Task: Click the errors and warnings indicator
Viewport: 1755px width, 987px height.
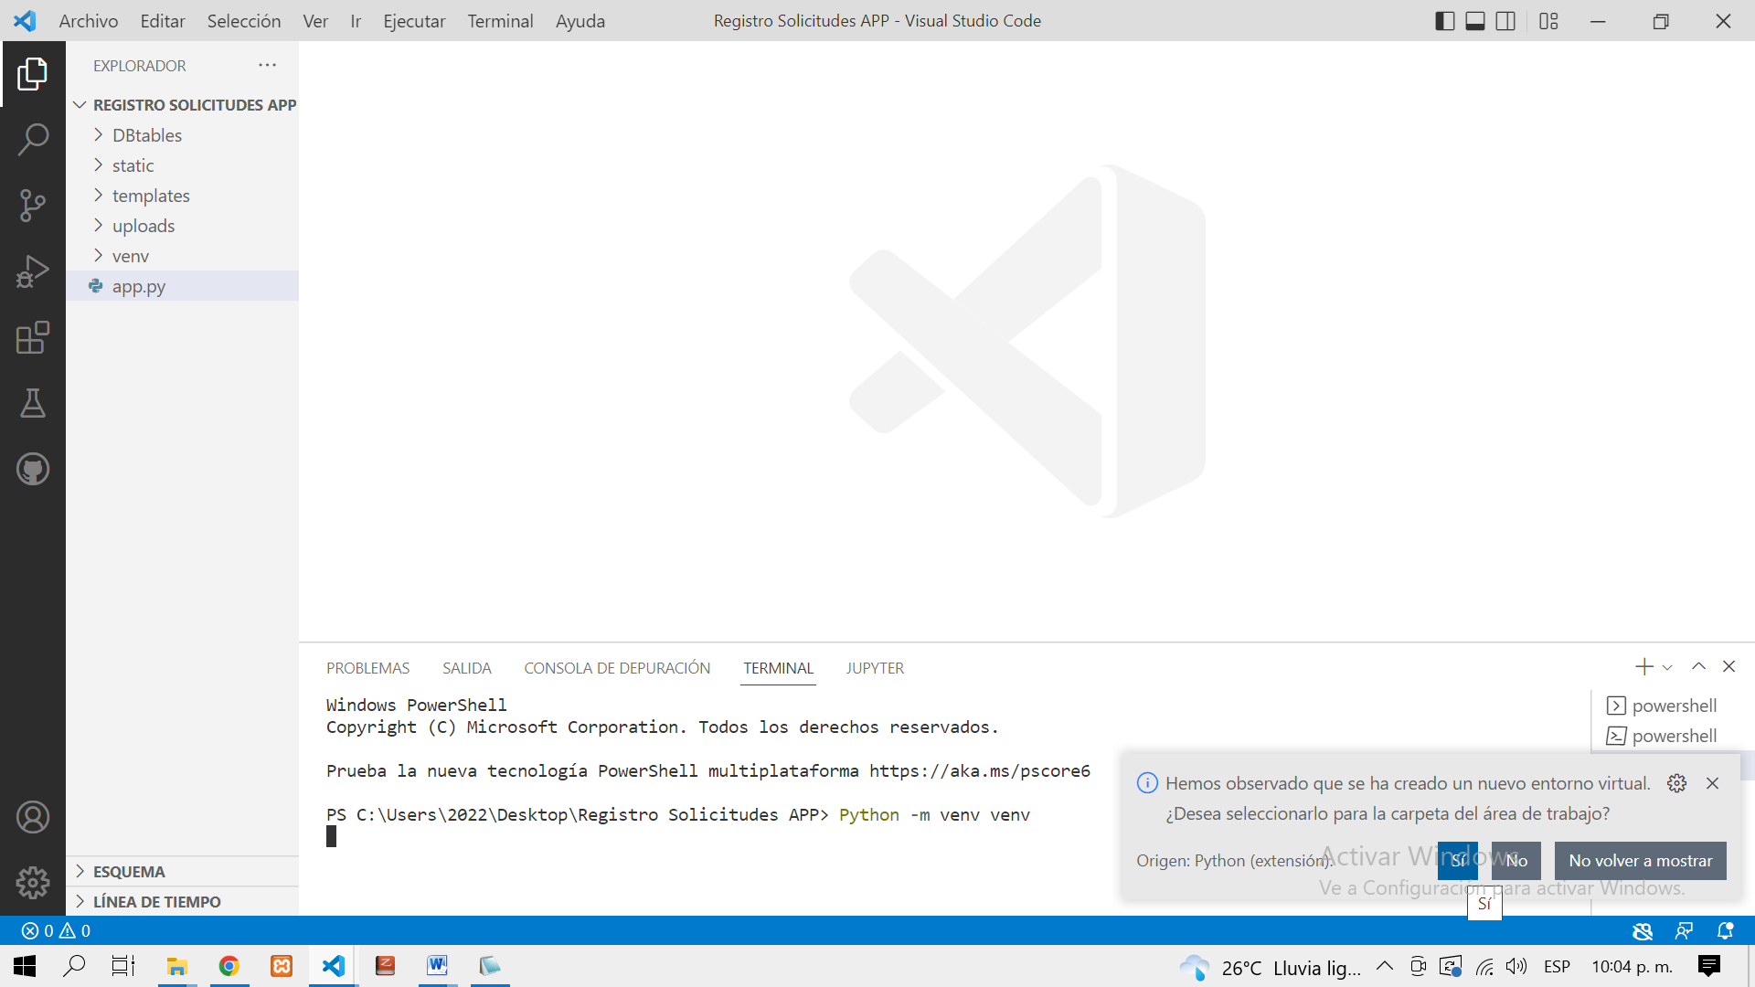Action: [57, 930]
